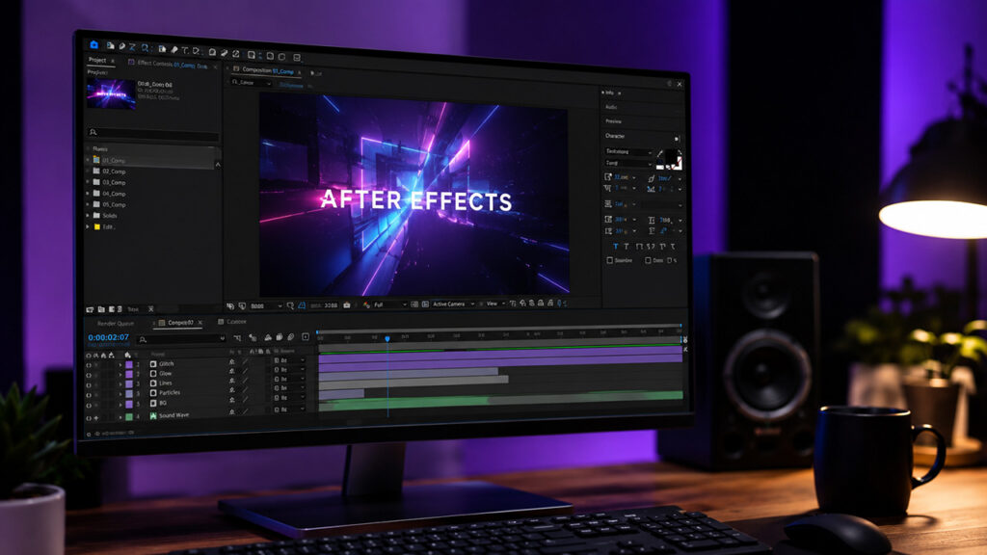This screenshot has height=555, width=987.
Task: Switch to the Render Queue tab
Action: click(116, 324)
